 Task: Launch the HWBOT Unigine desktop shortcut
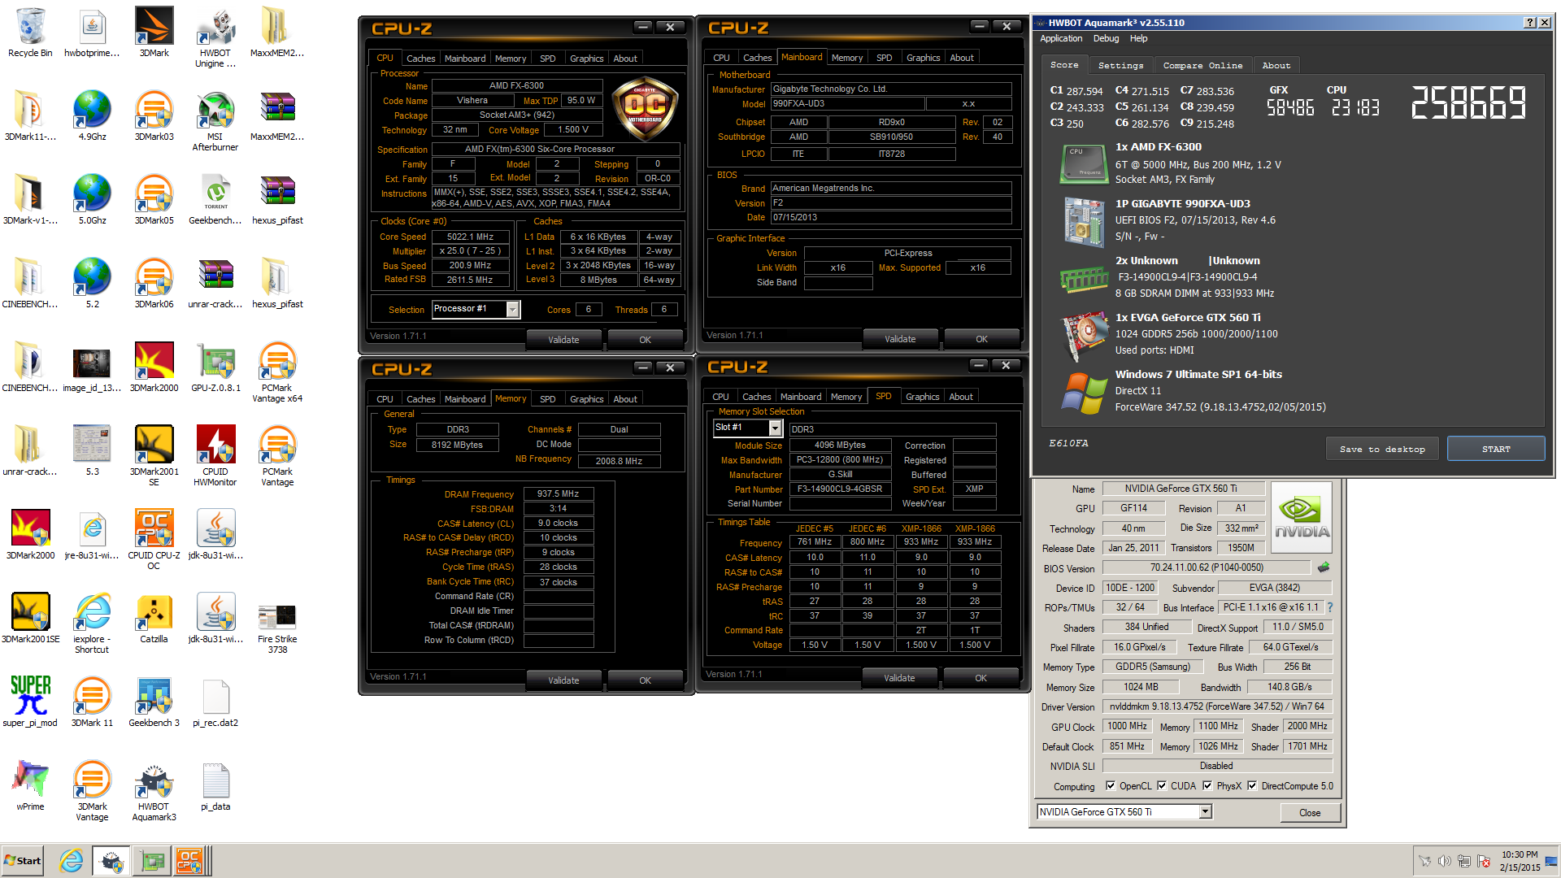point(215,37)
